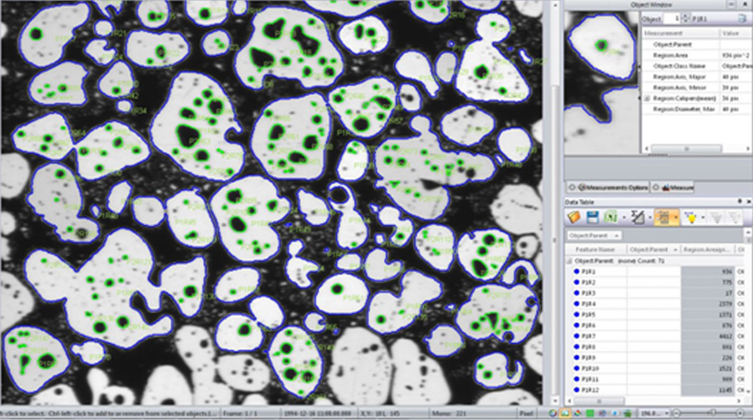Collapse the Object:Parent group row

pyautogui.click(x=569, y=261)
